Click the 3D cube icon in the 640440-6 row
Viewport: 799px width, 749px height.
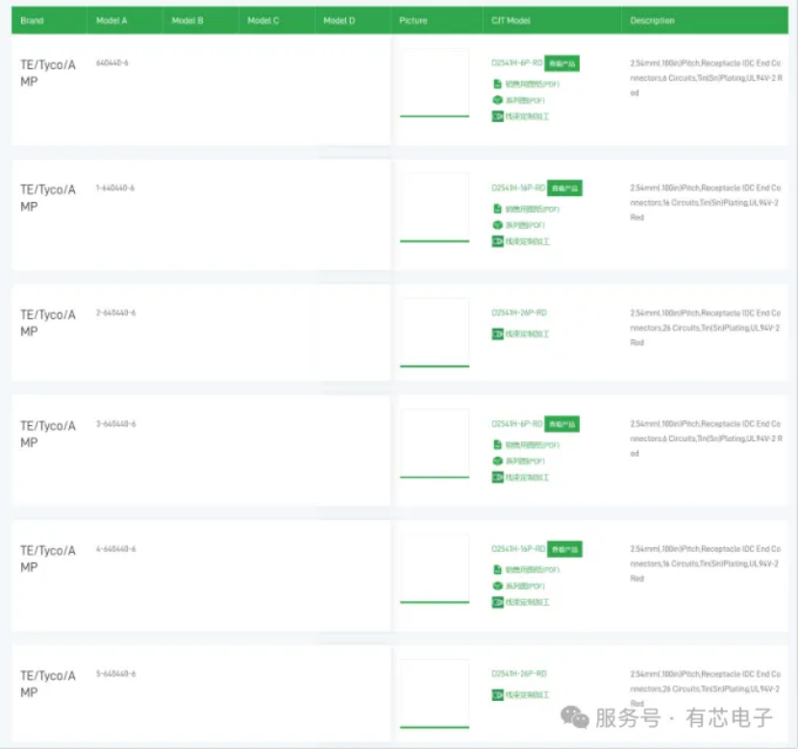497,100
